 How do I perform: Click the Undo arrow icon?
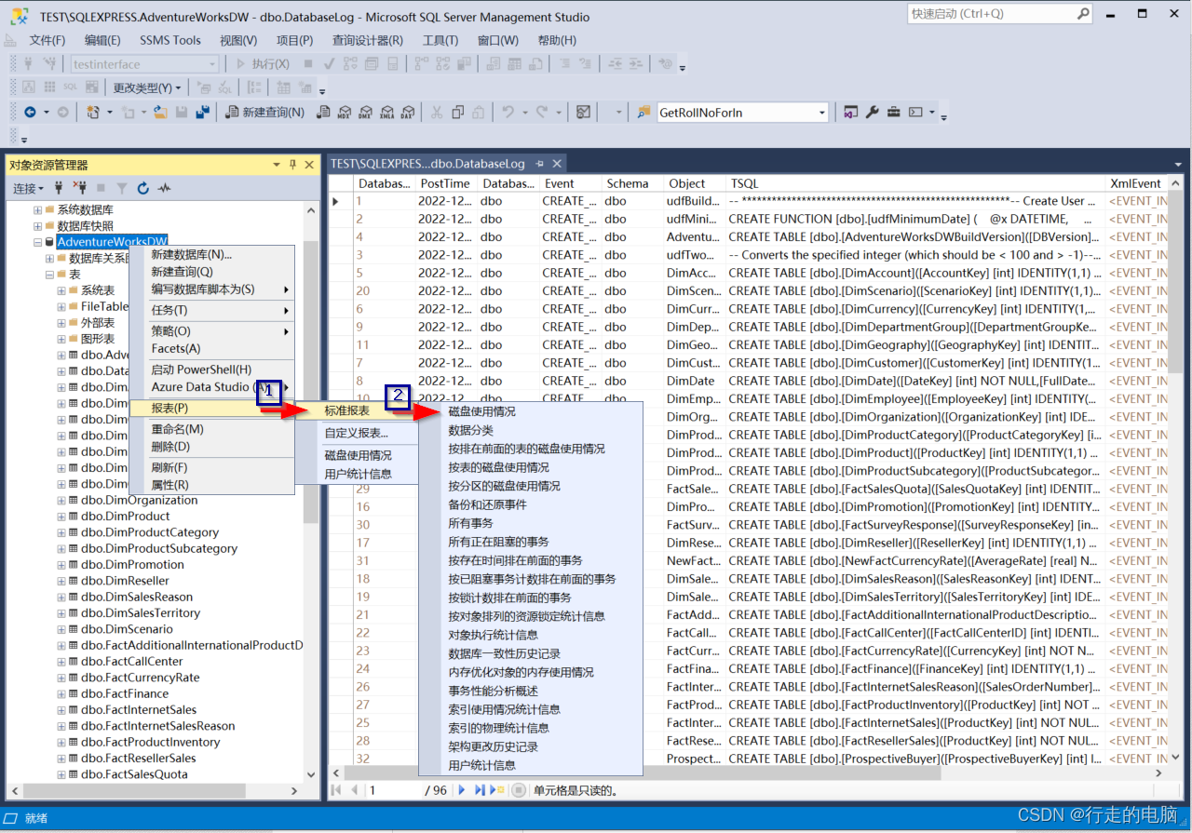pyautogui.click(x=508, y=113)
